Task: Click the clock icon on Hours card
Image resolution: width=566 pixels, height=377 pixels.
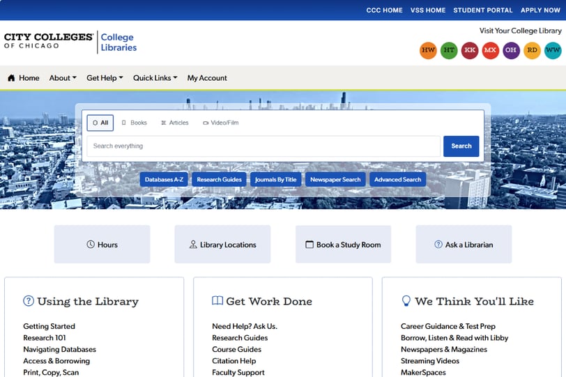Action: 91,245
